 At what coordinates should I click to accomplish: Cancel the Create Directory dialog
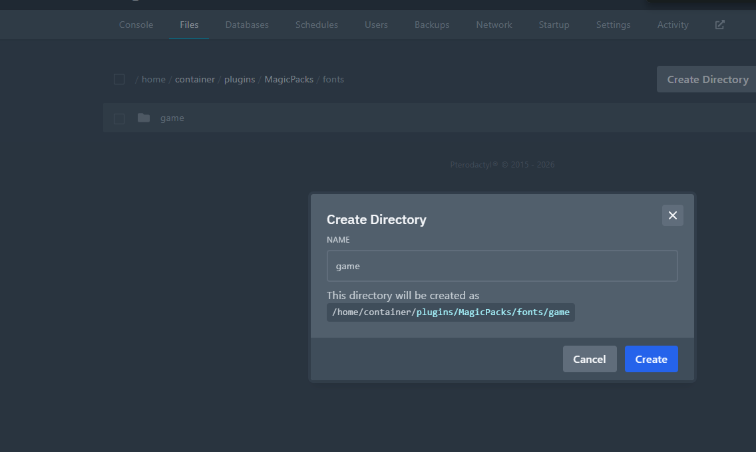pos(589,359)
